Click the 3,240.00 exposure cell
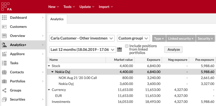Viewport: 216px width, 106px height. coord(154,78)
